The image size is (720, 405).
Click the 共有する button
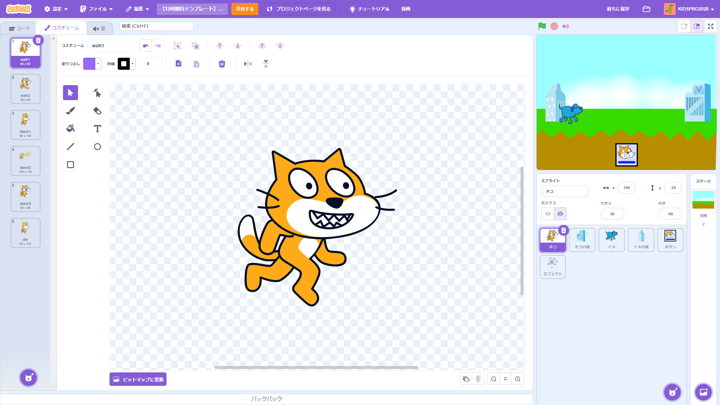(x=245, y=9)
